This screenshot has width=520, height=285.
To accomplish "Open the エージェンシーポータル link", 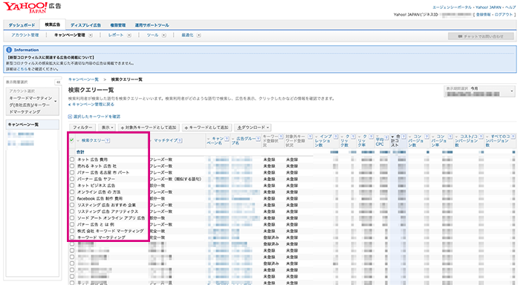I will (x=452, y=7).
